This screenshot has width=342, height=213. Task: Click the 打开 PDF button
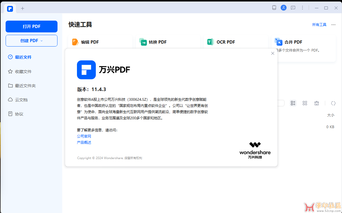point(32,27)
